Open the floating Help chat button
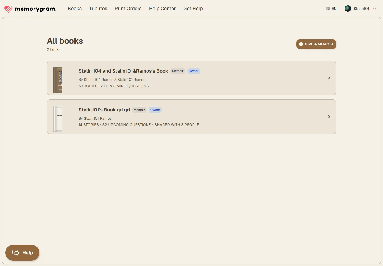Image resolution: width=383 pixels, height=266 pixels. click(22, 253)
